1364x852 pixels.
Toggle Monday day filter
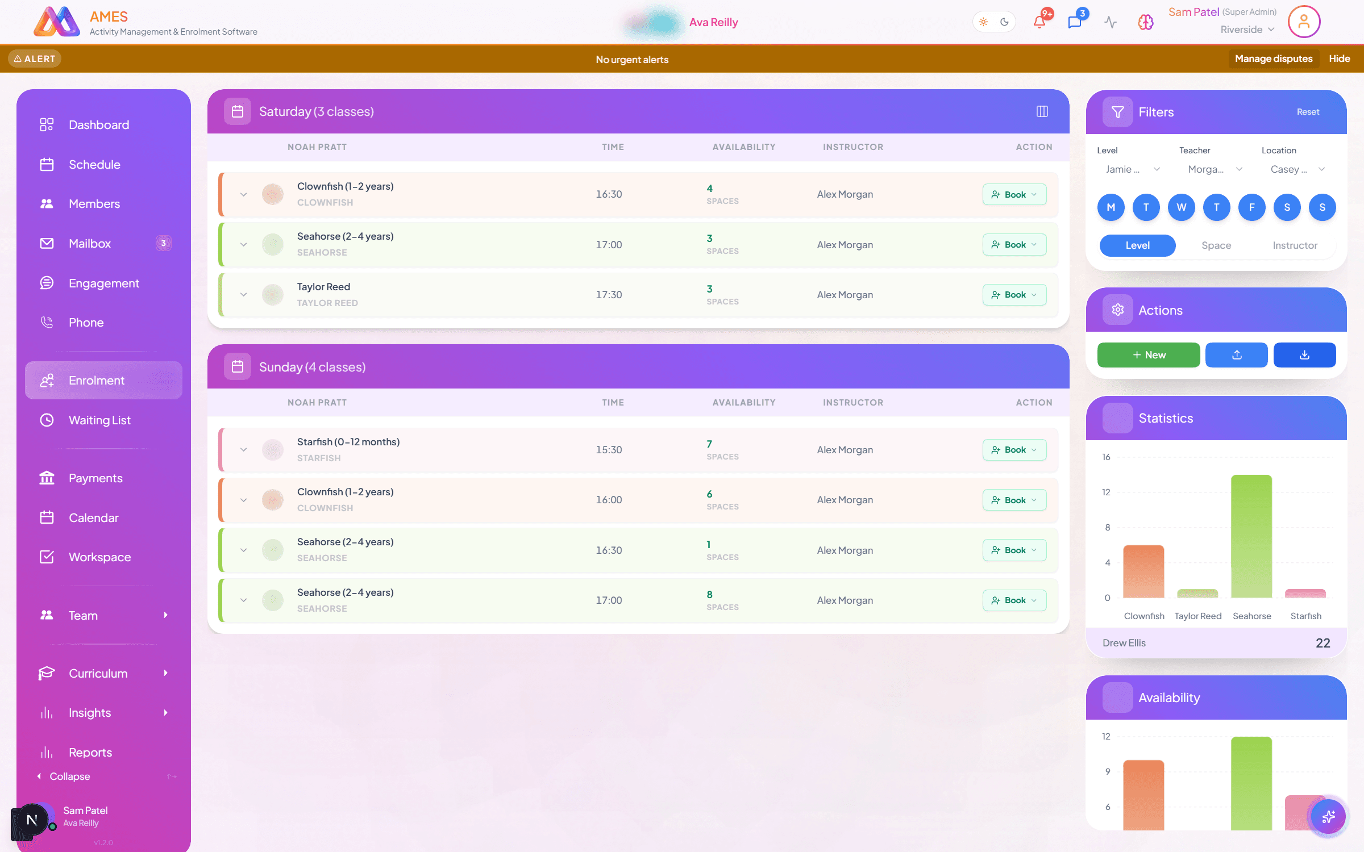1111,207
